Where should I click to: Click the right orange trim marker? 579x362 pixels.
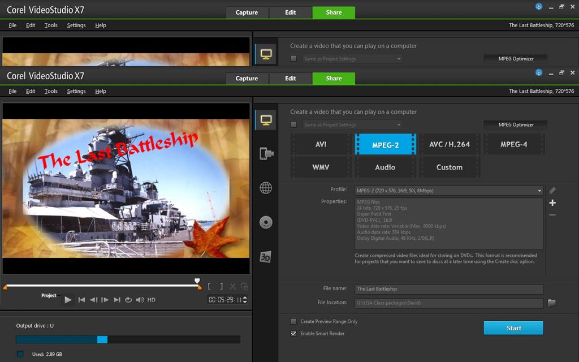click(200, 287)
